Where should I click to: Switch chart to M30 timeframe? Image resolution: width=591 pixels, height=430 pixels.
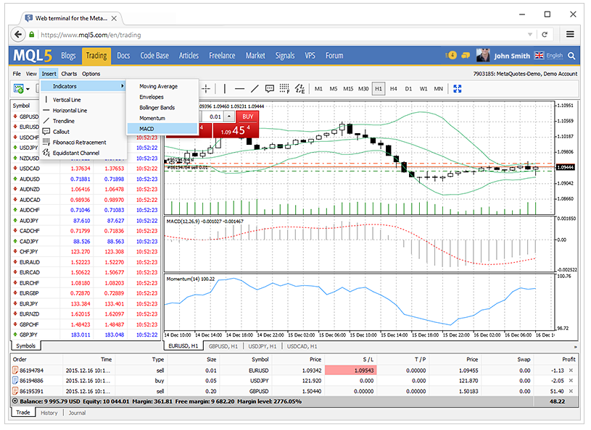(x=363, y=89)
